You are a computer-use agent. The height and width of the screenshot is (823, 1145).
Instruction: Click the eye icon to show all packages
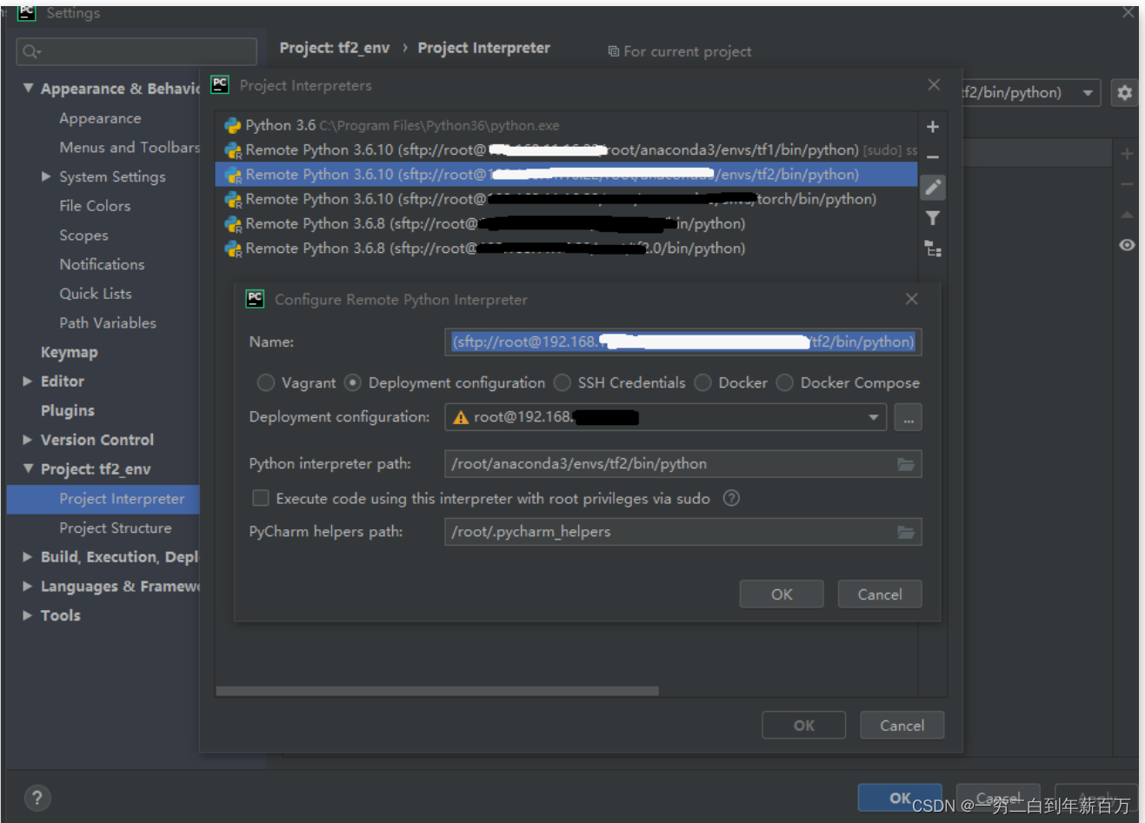pyautogui.click(x=1126, y=245)
